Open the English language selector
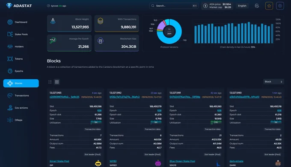 (242, 6)
